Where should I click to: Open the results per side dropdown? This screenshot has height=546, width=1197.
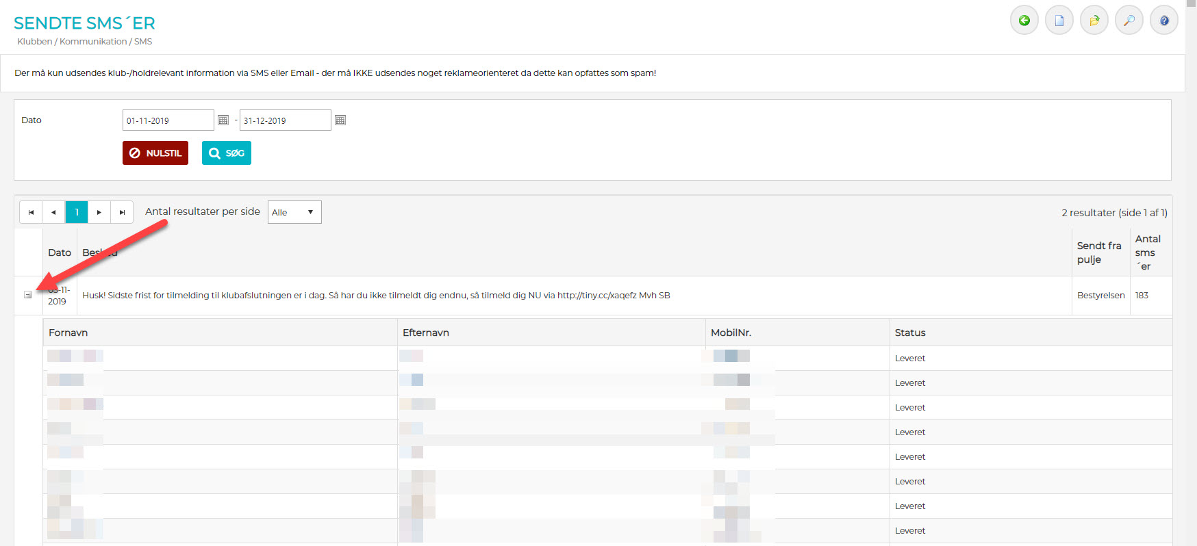294,212
